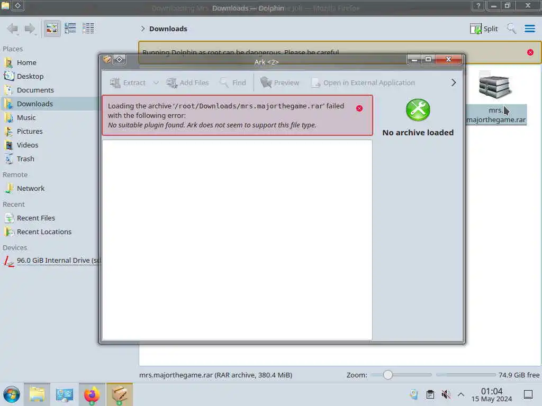Open Dolphin hamburger menu

coord(529,29)
